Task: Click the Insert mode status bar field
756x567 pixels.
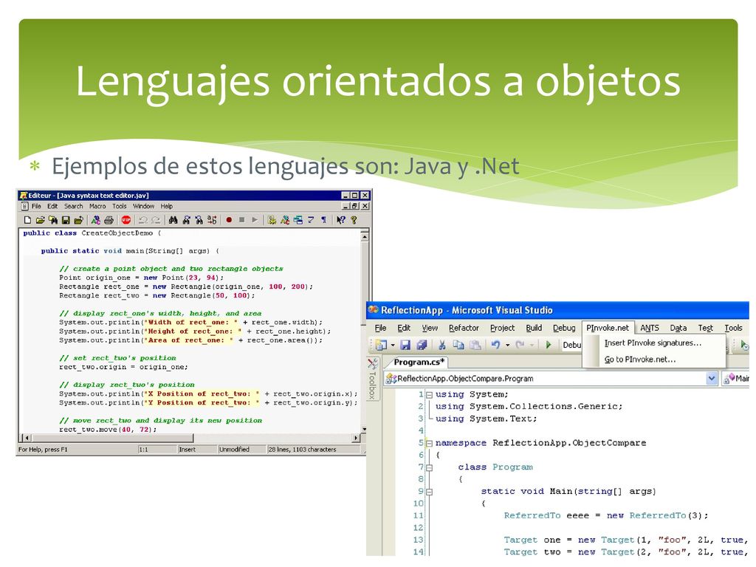Action: coord(196,450)
